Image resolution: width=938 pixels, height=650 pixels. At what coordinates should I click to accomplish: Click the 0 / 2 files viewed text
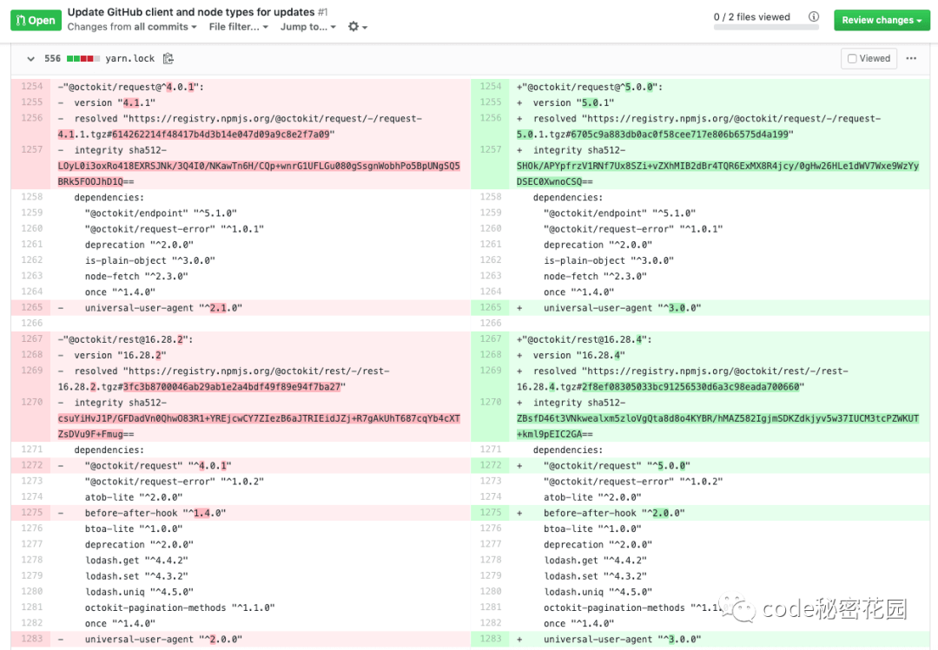pos(752,16)
